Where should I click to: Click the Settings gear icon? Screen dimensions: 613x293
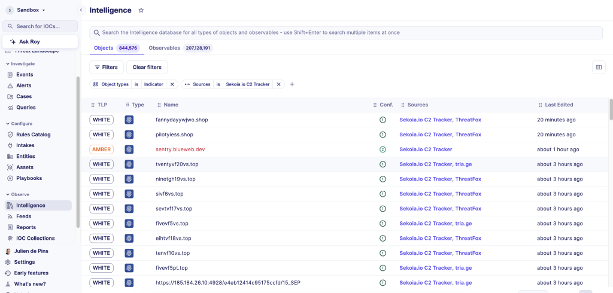pos(8,262)
